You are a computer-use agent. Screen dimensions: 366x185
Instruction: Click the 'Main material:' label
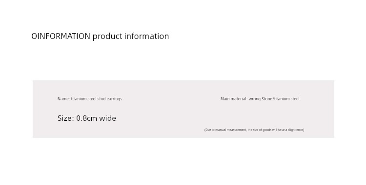click(234, 99)
